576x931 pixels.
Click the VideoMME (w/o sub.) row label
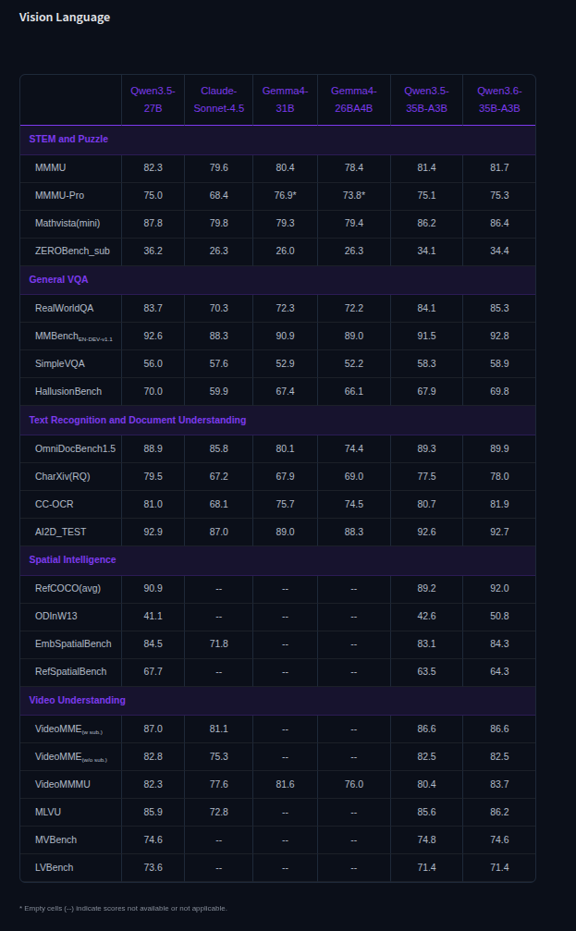[71, 757]
